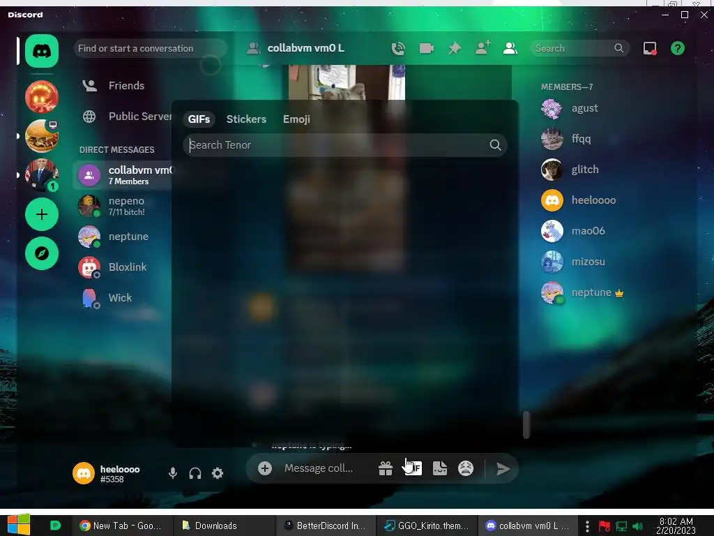Mute the microphone
This screenshot has width=714, height=536.
tap(173, 473)
